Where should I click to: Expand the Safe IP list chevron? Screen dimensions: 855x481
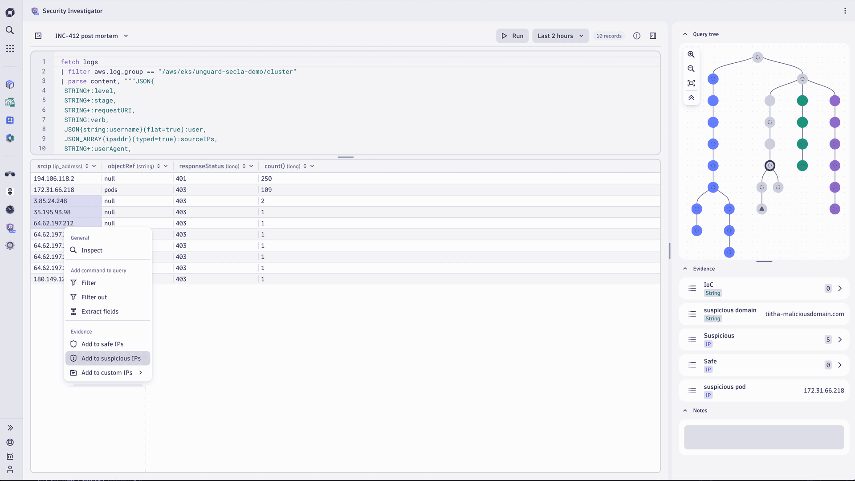coord(840,365)
